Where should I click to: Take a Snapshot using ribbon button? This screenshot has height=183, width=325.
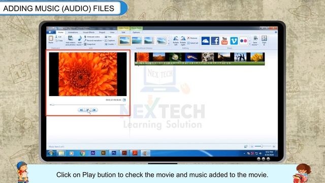tap(90, 44)
